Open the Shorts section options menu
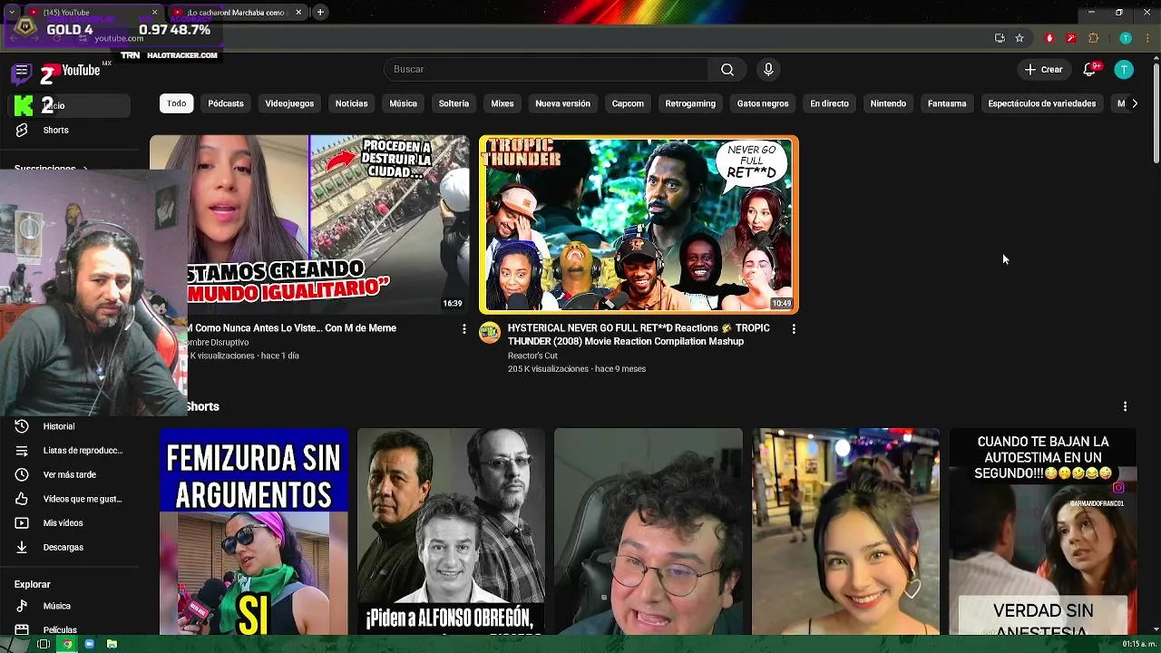 [1125, 406]
